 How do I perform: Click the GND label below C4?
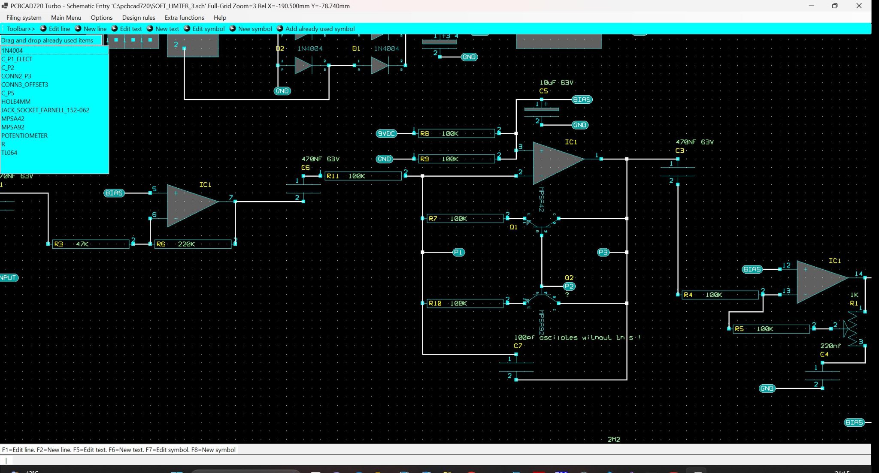(767, 389)
